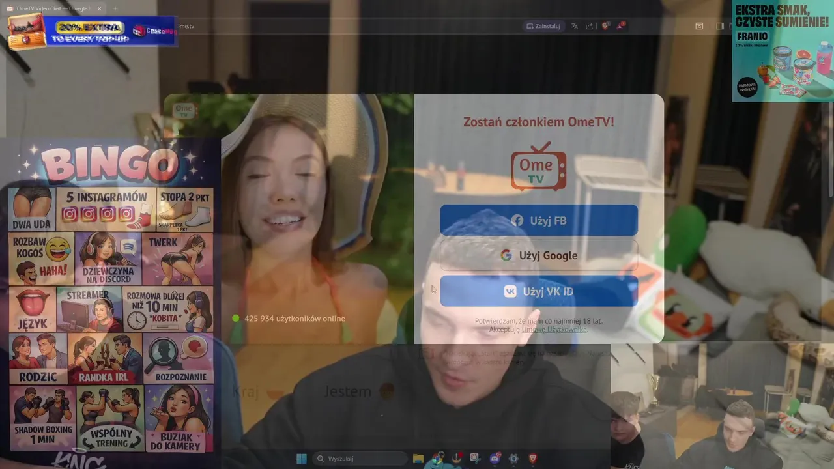Screen dimensions: 834x469
Task: Click the 5 INSTAGRAMÓW bingo tile
Action: (x=106, y=209)
